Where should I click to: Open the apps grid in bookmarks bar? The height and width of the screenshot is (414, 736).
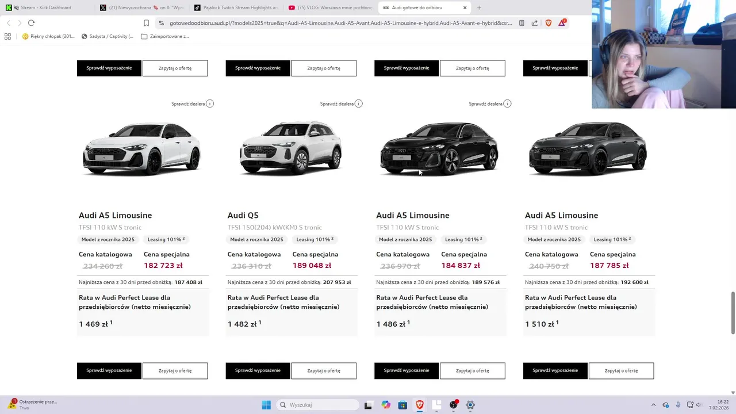click(x=7, y=36)
